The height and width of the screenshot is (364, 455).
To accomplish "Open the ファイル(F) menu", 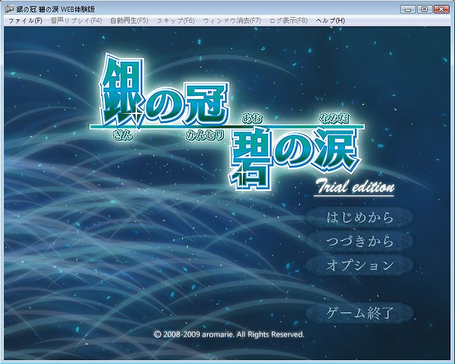I will point(25,21).
